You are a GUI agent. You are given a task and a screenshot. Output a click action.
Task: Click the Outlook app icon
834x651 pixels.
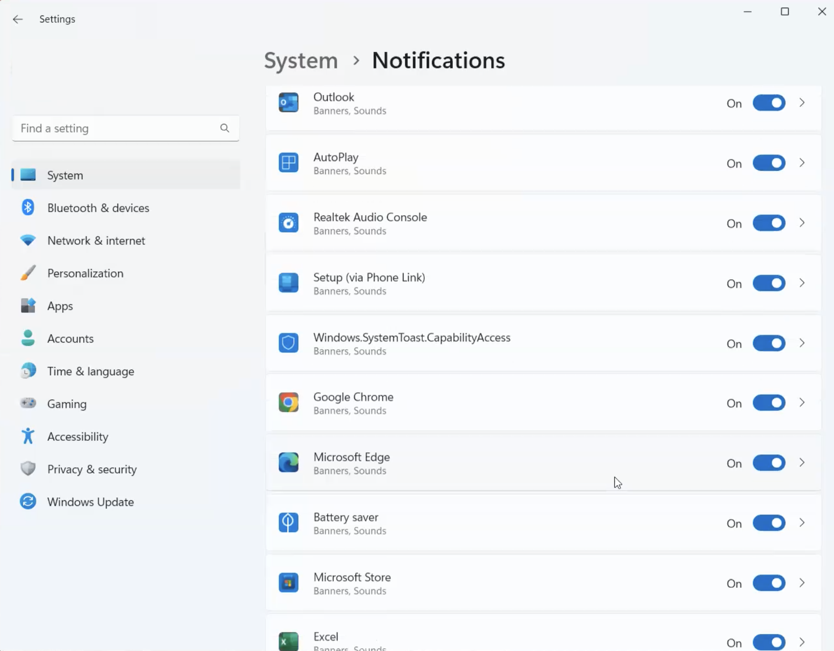[x=288, y=103]
